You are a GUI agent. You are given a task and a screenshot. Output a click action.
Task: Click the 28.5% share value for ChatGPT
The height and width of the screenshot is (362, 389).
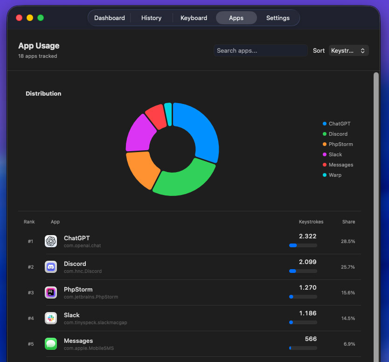[348, 242]
